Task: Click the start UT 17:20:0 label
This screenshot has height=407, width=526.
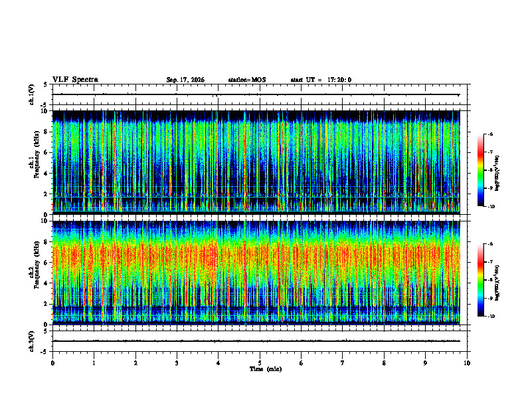Action: point(321,80)
